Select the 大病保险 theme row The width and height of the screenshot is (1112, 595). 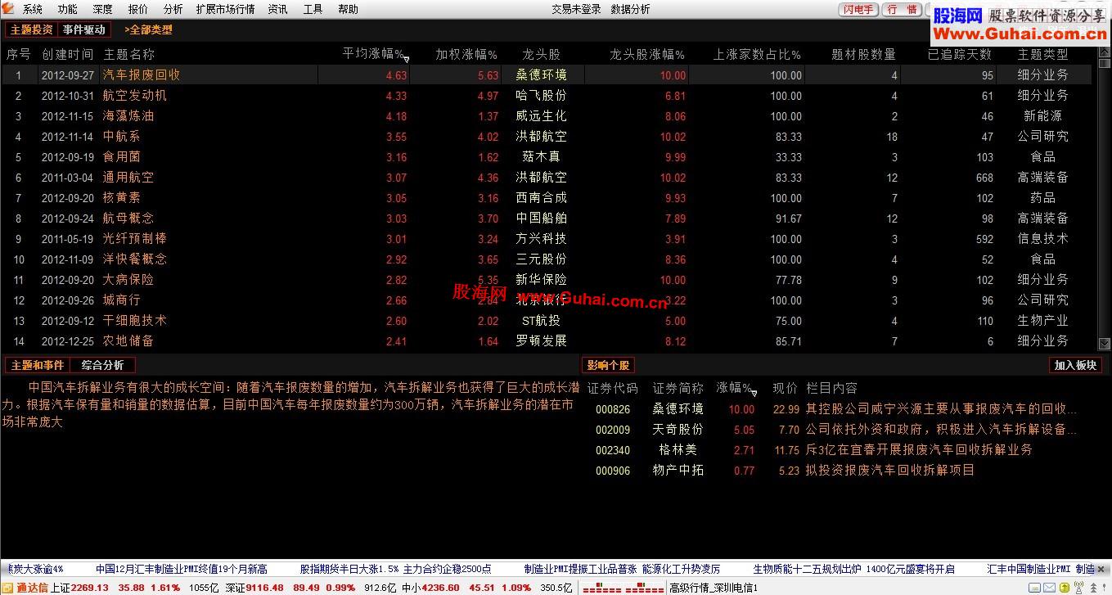546,279
